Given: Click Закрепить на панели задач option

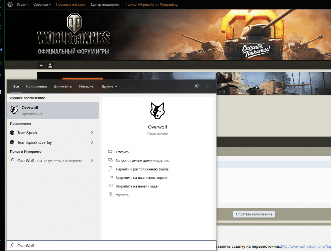Looking at the screenshot, I should pyautogui.click(x=137, y=186).
